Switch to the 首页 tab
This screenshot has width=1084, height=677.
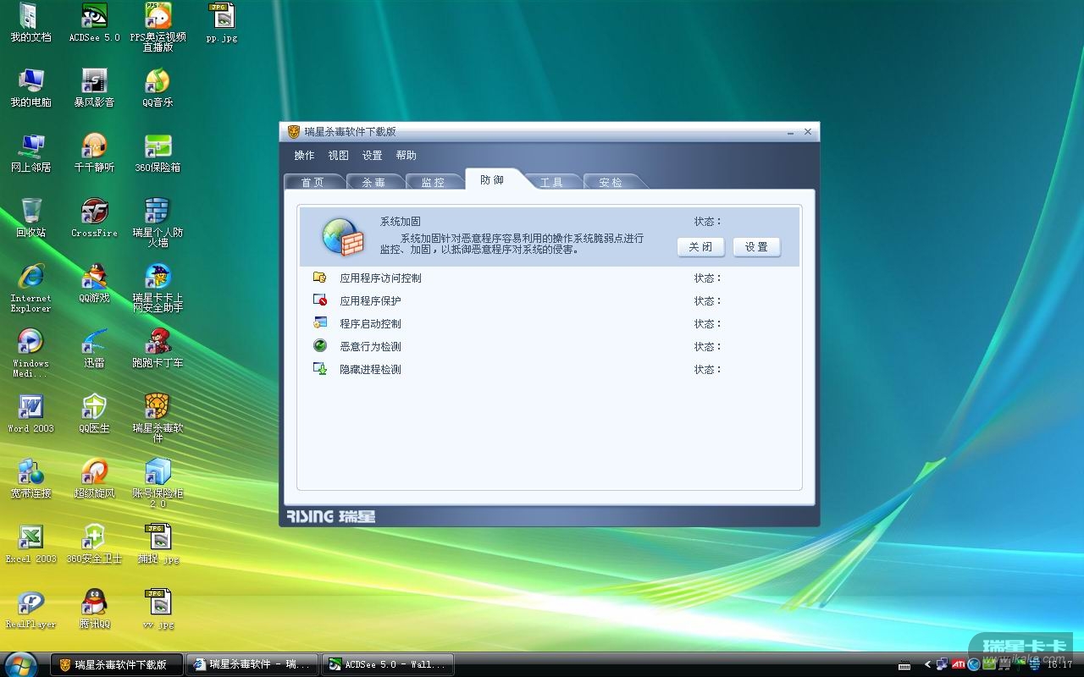(x=312, y=182)
